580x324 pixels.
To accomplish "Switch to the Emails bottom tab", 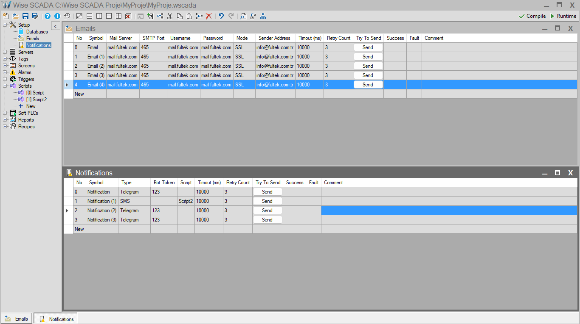I will (17, 319).
